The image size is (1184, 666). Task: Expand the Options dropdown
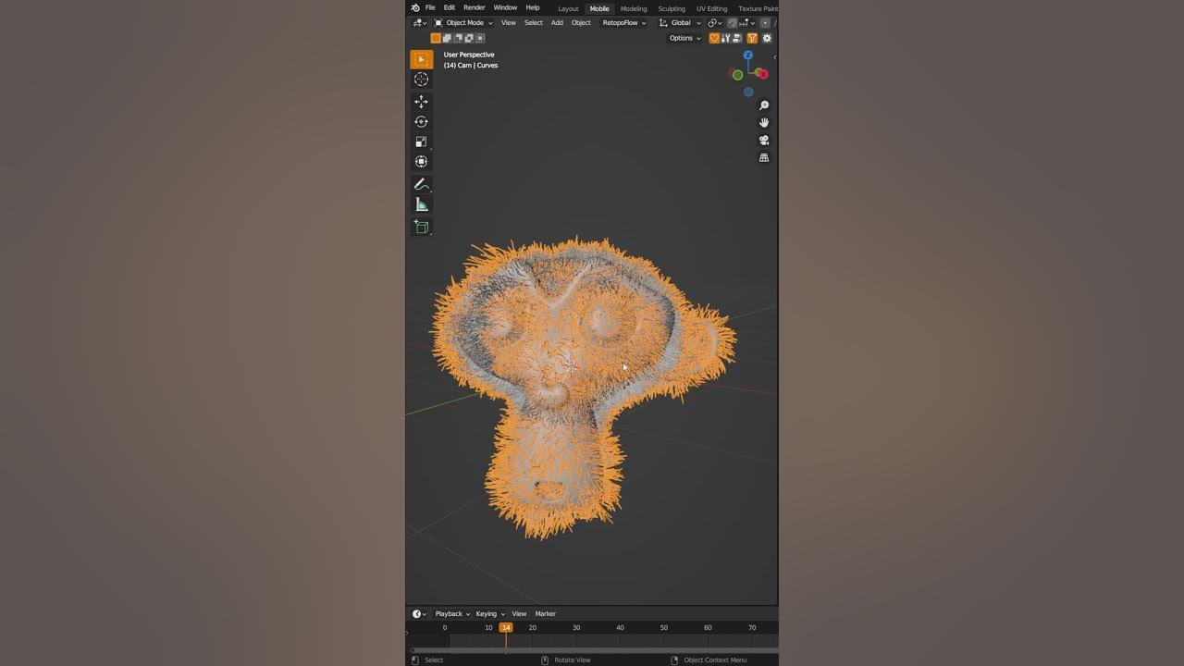coord(685,38)
